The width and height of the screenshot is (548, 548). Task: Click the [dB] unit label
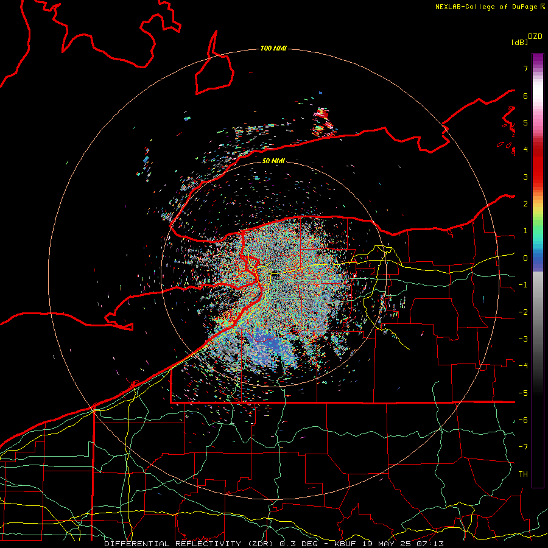point(519,42)
